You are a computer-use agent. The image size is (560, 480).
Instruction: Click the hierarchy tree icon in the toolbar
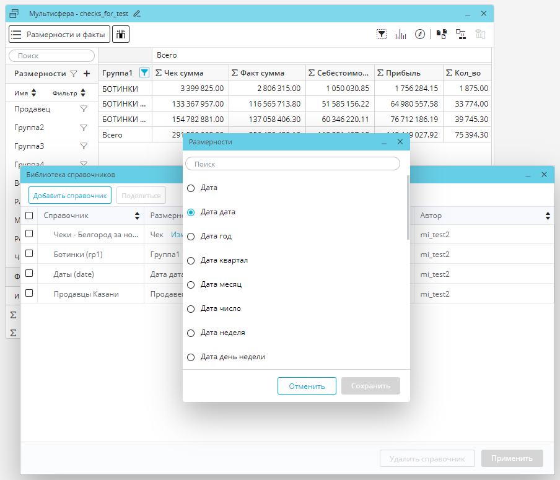tap(460, 35)
